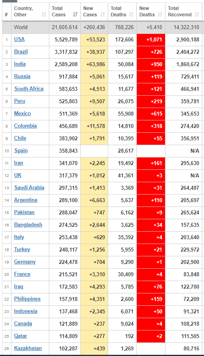Image resolution: width=204 pixels, height=356 pixels.
Task: Click Total Cases sort arrow icon
Action: 75,14
